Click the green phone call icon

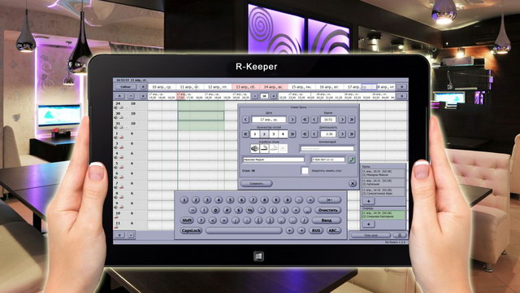tap(352, 160)
